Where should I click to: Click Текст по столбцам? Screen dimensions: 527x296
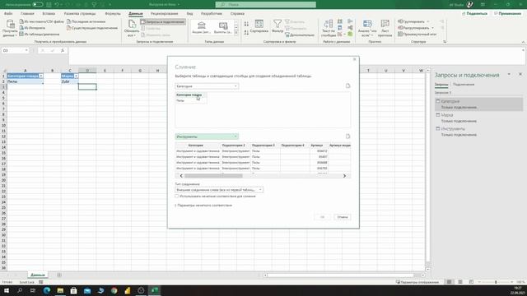click(329, 28)
